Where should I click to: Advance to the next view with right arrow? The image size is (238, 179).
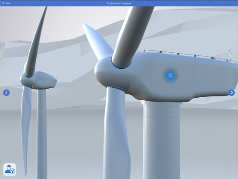(x=232, y=93)
